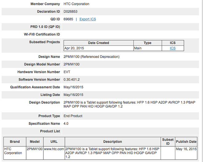
Task: Click the 'Listing Date' field label
Action: (50, 95)
